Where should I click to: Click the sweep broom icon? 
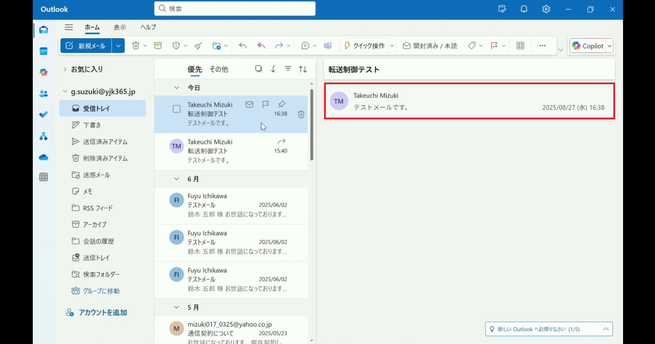[198, 46]
